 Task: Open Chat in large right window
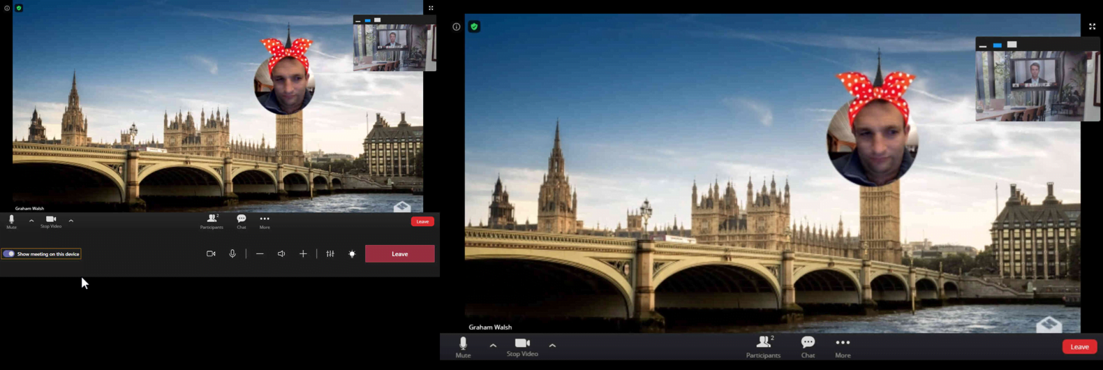click(808, 347)
